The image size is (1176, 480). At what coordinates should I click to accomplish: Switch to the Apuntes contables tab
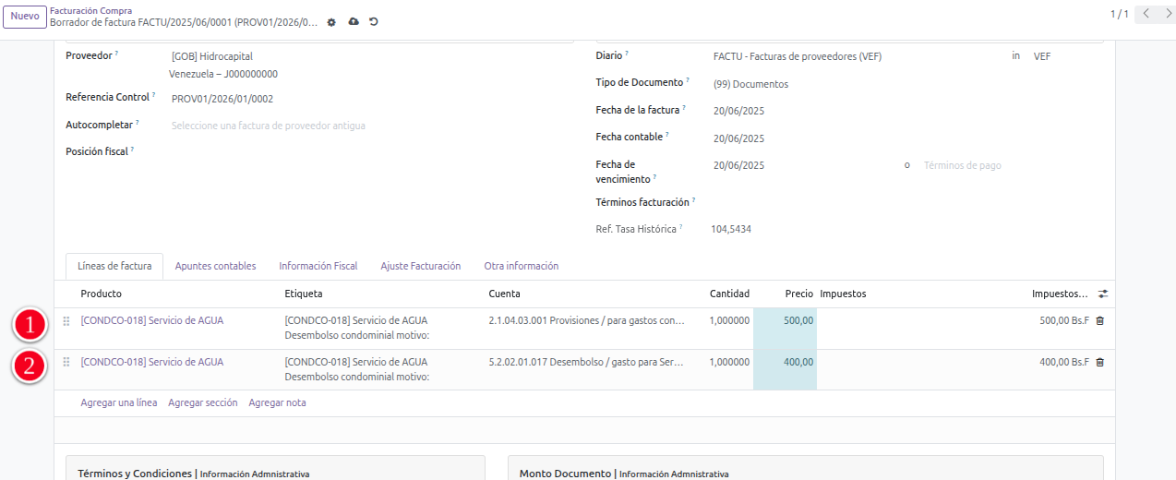point(215,266)
